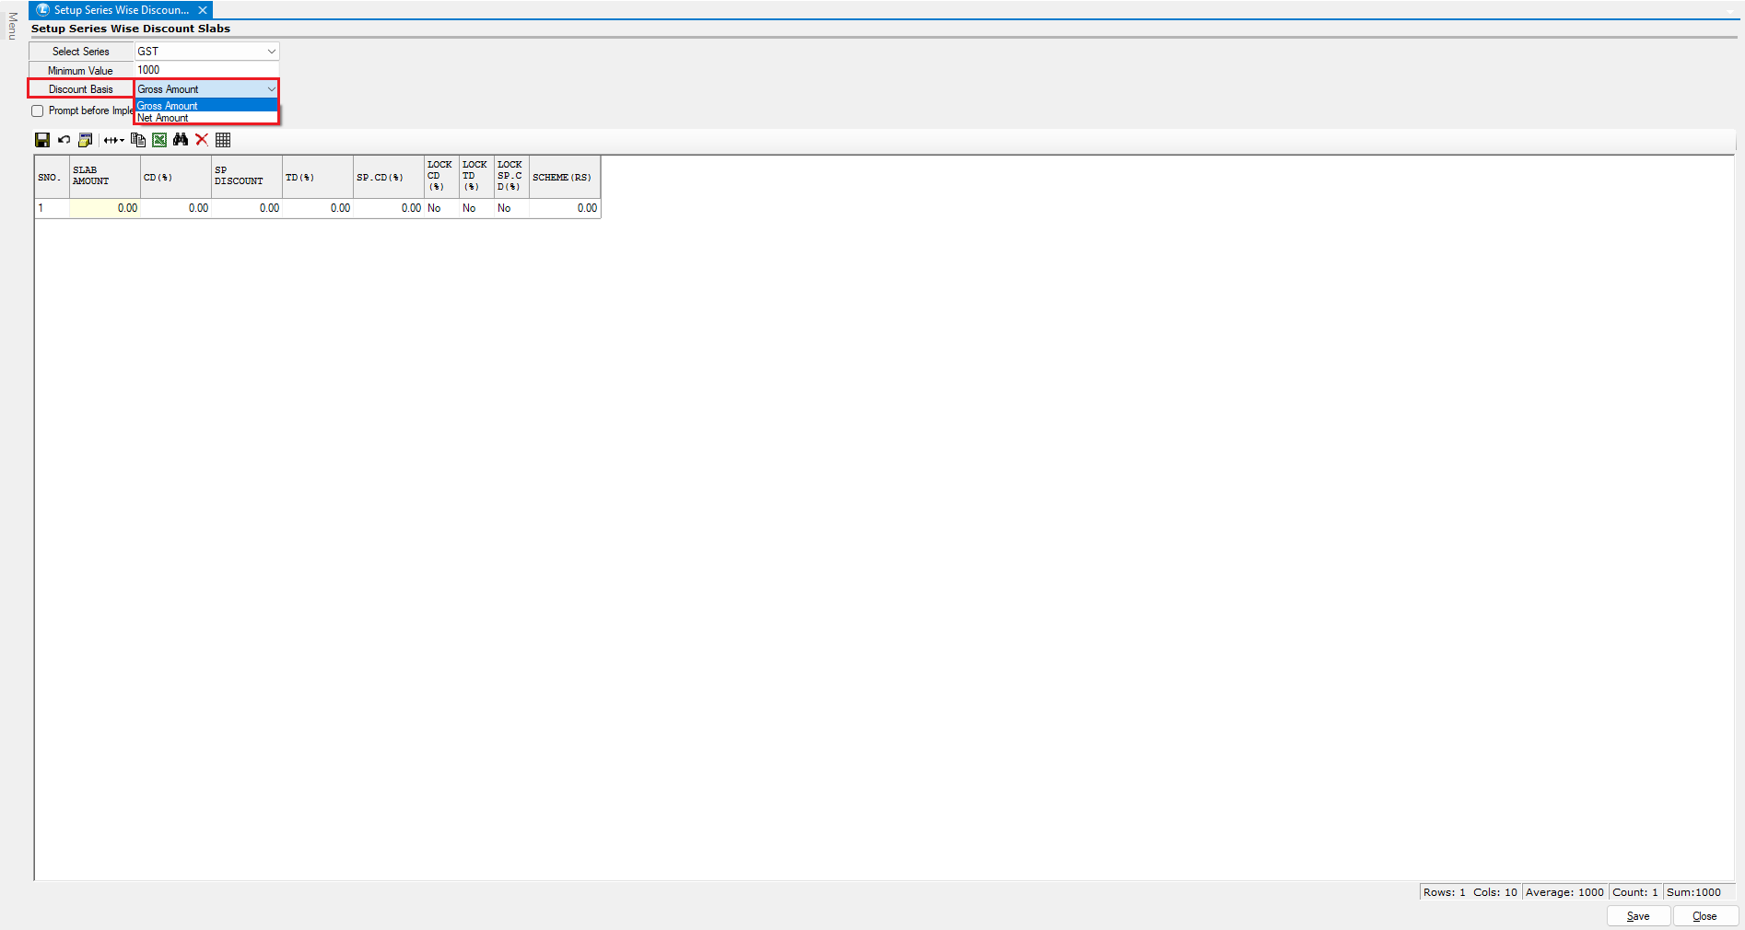Image resolution: width=1745 pixels, height=930 pixels.
Task: Click the undo arrow toolbar icon
Action: click(64, 140)
